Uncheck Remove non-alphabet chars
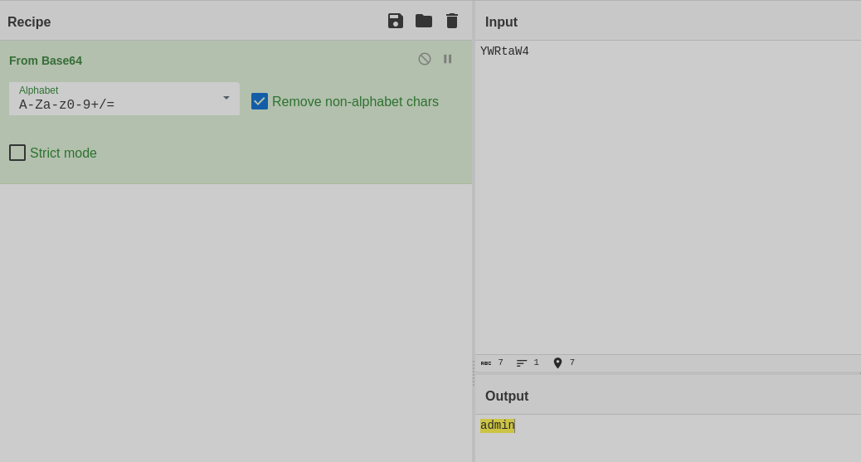The height and width of the screenshot is (462, 861). click(x=260, y=101)
